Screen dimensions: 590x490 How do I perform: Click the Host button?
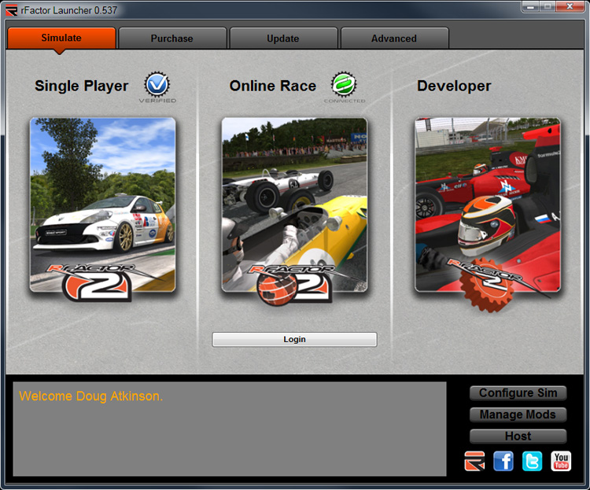[x=518, y=436]
